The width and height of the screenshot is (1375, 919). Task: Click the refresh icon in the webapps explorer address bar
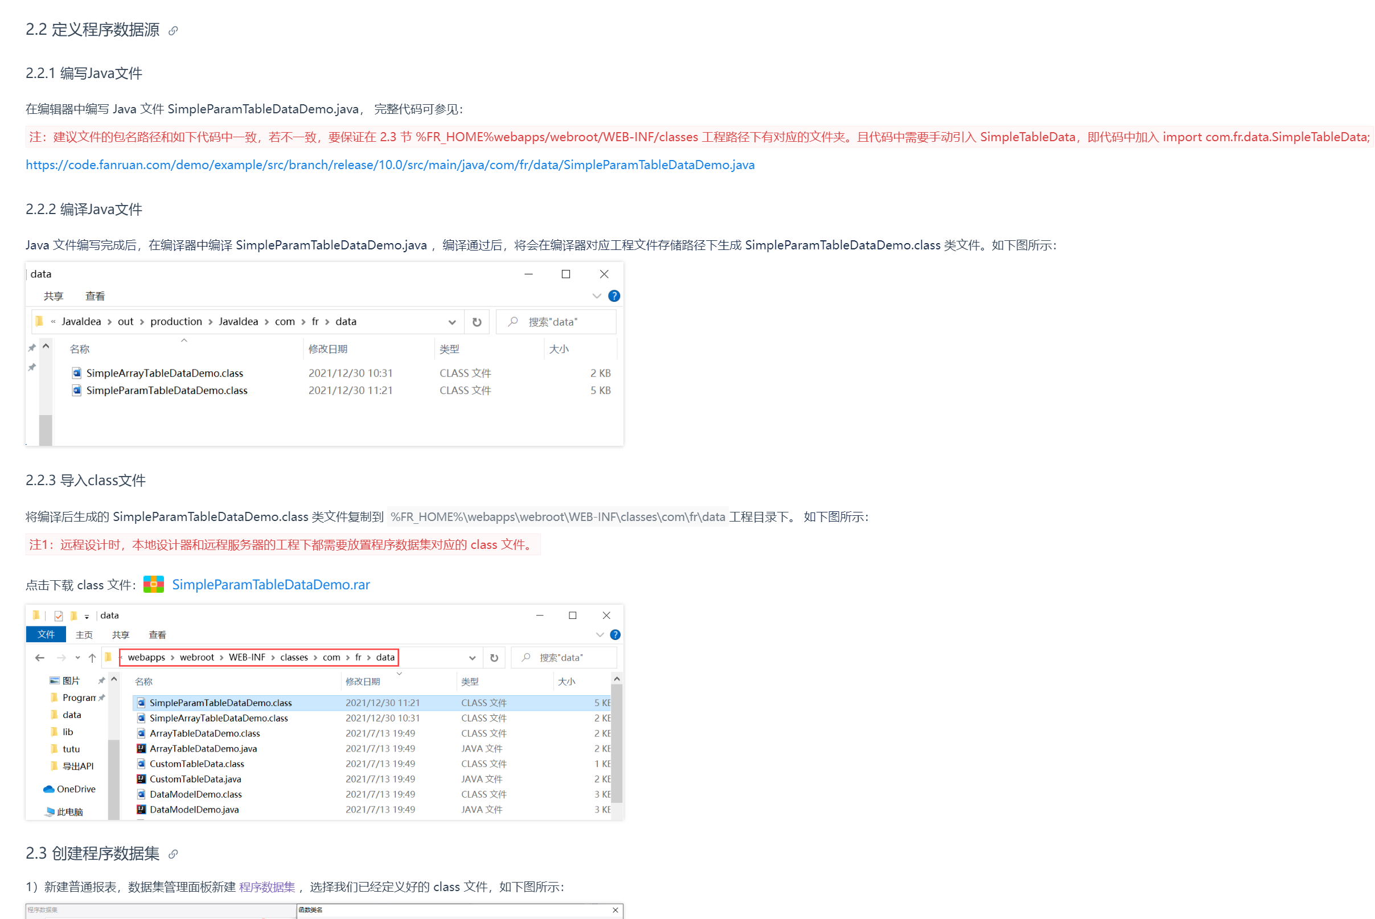pos(494,658)
